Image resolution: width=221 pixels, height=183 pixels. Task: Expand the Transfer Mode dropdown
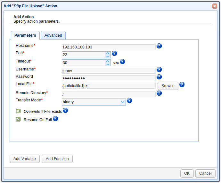tap(122, 102)
